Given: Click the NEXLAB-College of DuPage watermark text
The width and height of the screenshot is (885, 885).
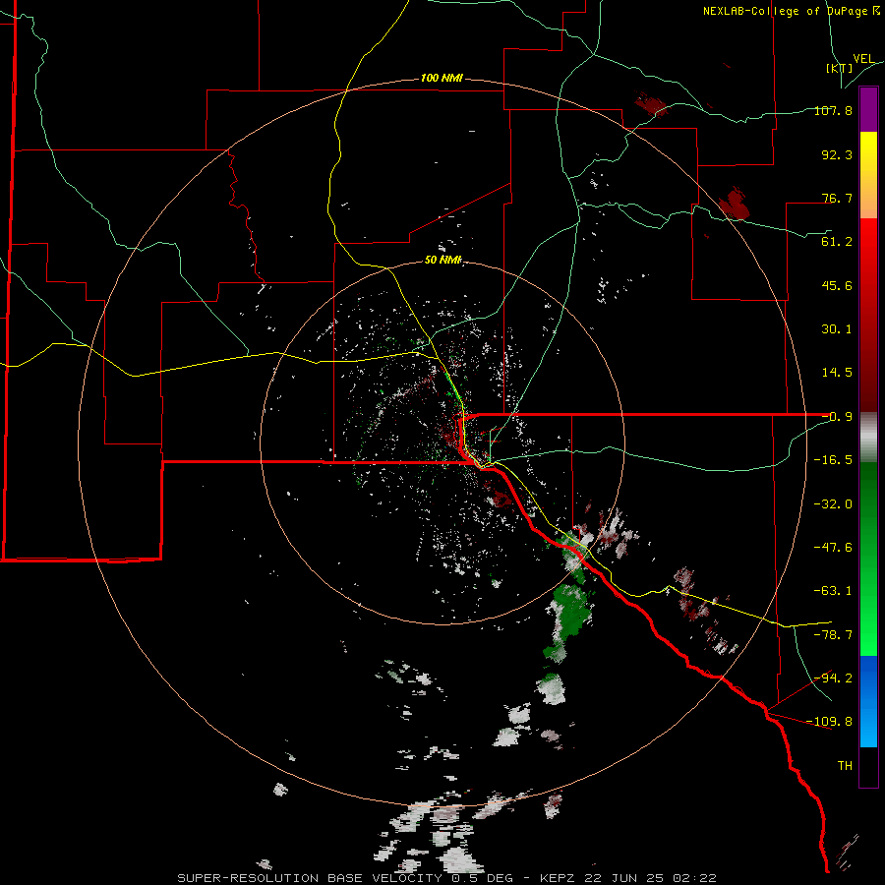Looking at the screenshot, I should pos(792,11).
